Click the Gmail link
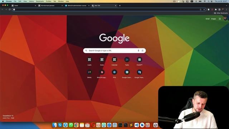229x129 pixels. pos(208,19)
